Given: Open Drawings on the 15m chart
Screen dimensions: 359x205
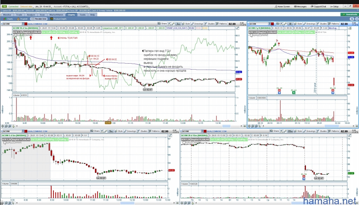Looking at the screenshot, I should coord(310,131).
